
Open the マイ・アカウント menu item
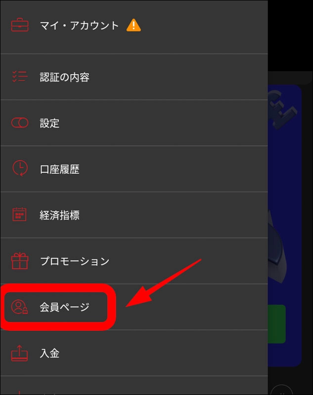134,27
